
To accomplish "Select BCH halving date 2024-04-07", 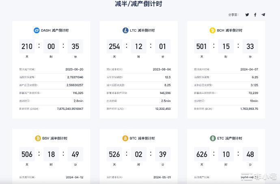I will [249, 69].
